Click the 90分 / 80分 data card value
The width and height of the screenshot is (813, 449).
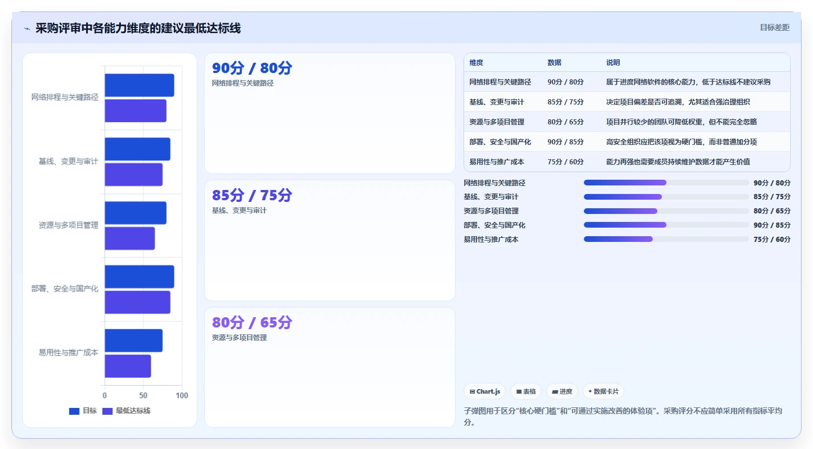[x=252, y=68]
